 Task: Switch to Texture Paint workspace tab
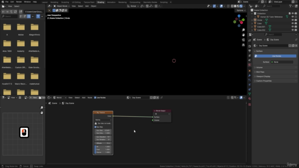(89, 2)
